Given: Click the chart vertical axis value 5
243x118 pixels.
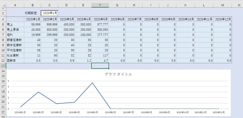Looking at the screenshot, I should (8, 81).
